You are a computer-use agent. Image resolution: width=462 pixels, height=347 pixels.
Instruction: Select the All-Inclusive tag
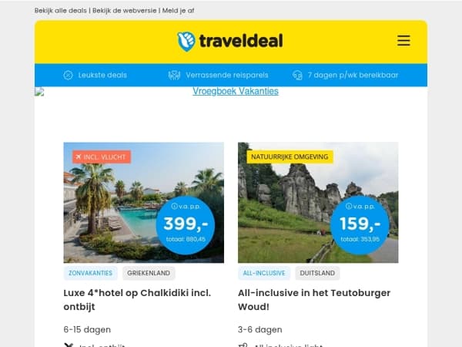click(x=264, y=273)
